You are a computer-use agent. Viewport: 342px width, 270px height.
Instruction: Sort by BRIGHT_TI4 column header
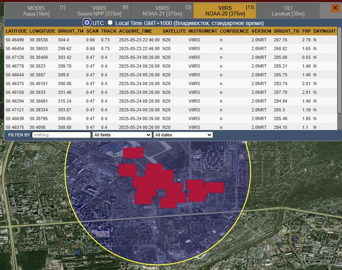70,31
